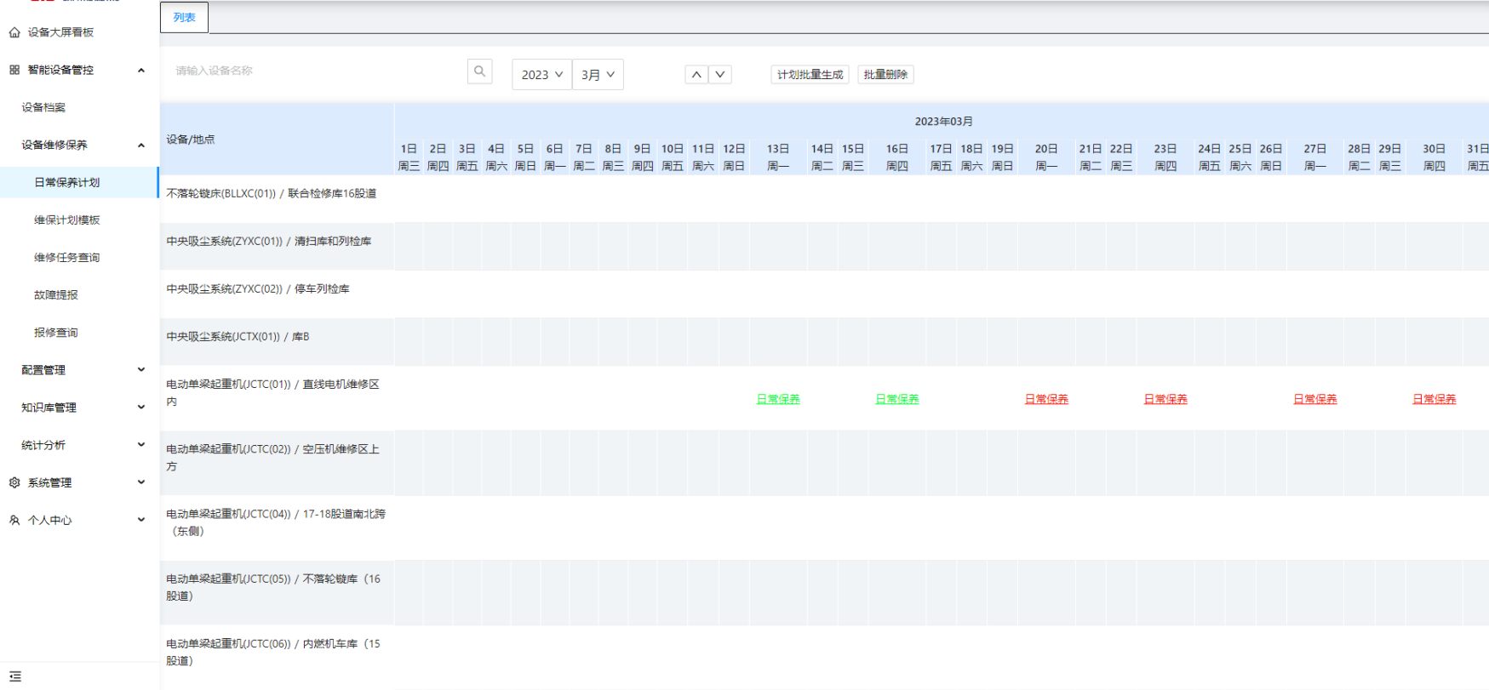
Task: Open the 3月 month dropdown
Action: [x=598, y=75]
